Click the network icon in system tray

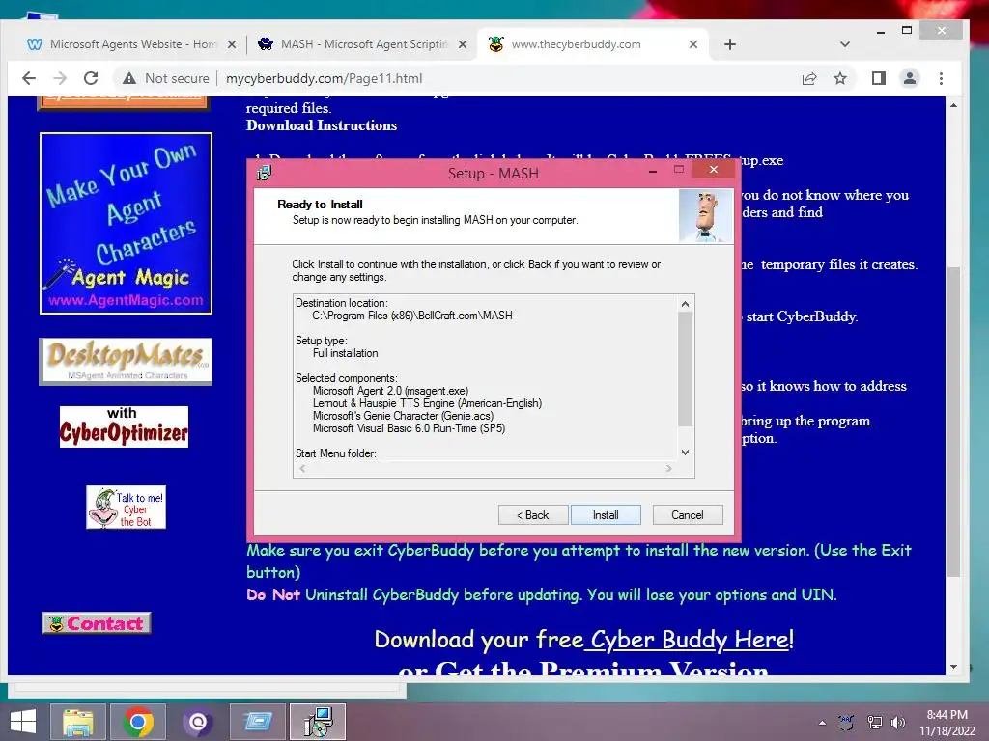coord(875,723)
